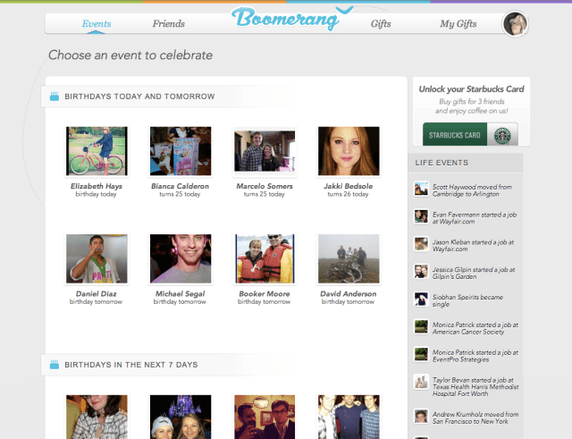Open the Friends tab
This screenshot has width=572, height=439.
[x=169, y=24]
